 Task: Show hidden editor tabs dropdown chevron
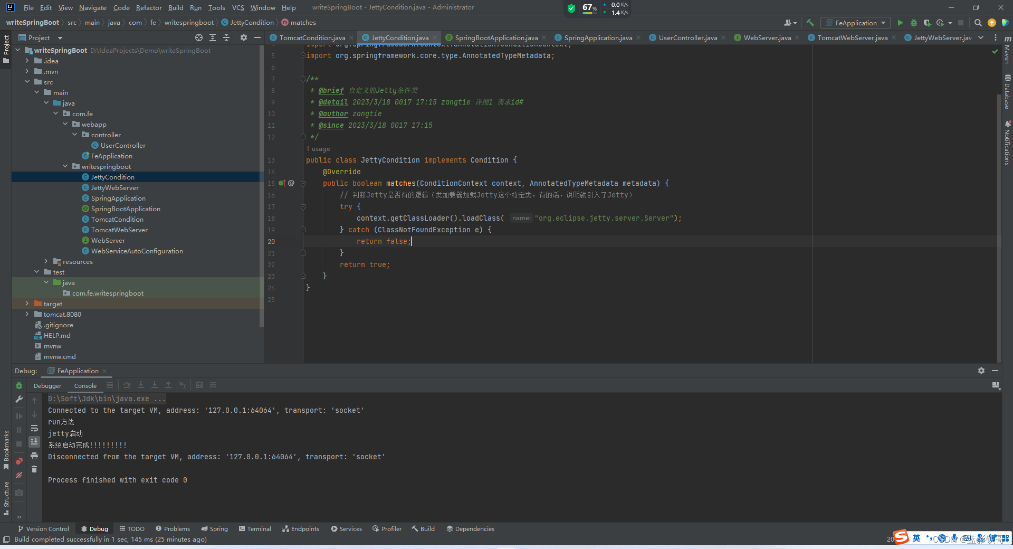[981, 37]
